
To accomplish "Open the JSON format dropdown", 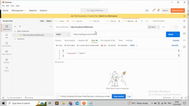I will tap(134, 45).
